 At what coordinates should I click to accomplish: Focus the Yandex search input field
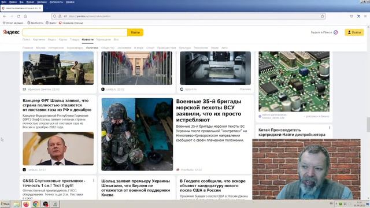(x=75, y=32)
